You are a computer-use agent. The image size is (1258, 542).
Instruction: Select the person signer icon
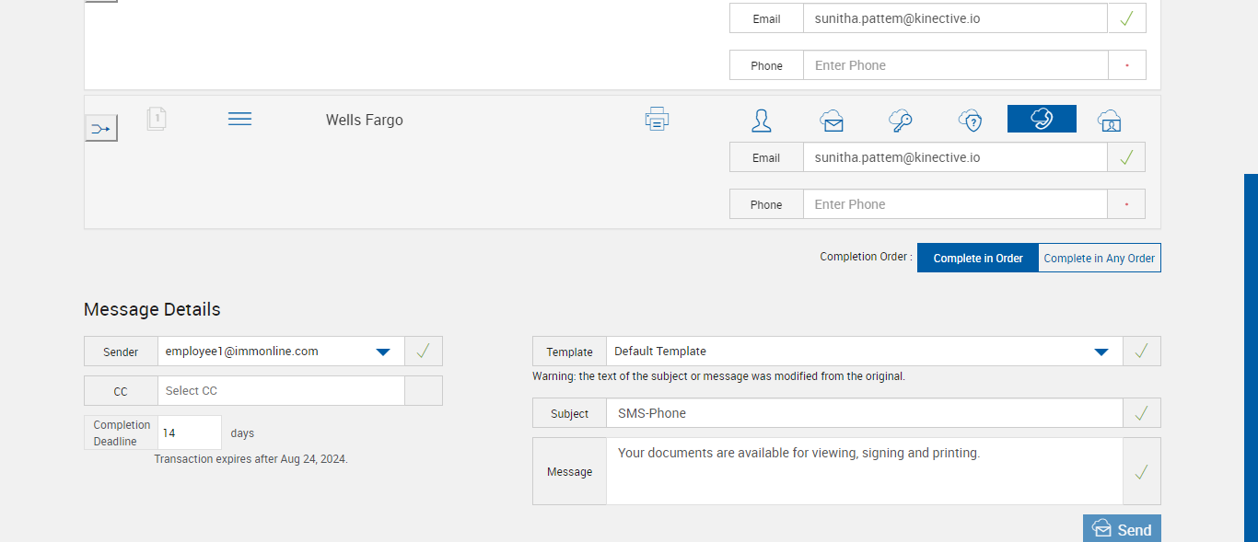pos(762,120)
